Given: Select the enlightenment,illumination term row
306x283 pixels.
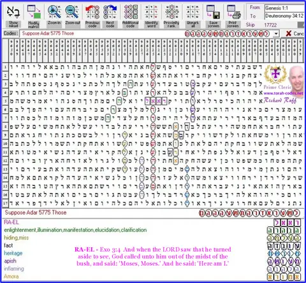Looking at the screenshot, I should tap(75, 230).
